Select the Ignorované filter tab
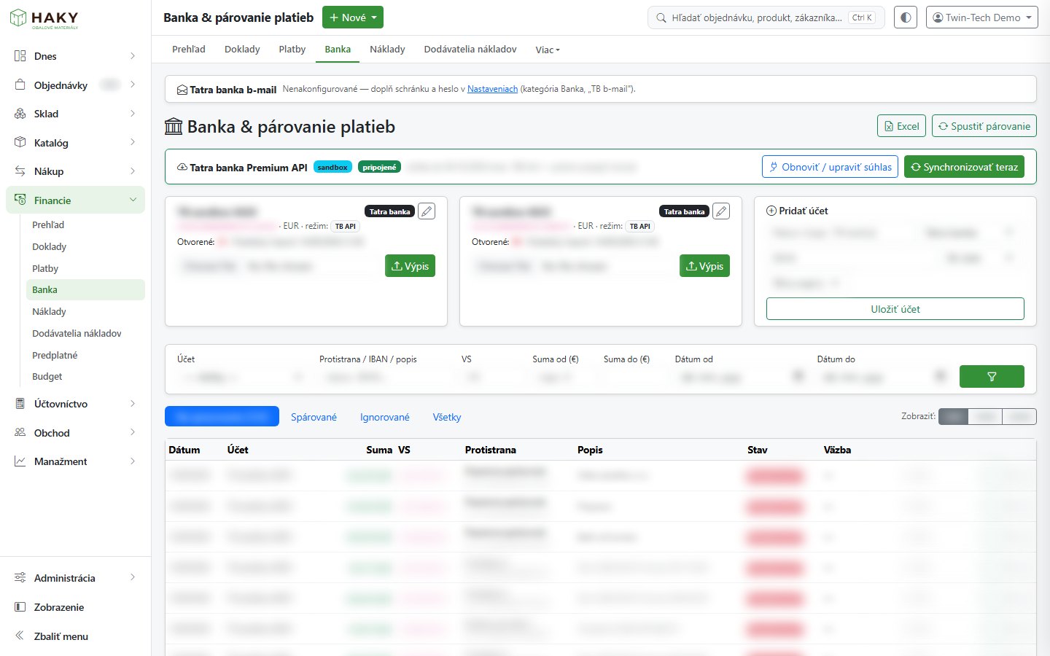 (x=385, y=417)
